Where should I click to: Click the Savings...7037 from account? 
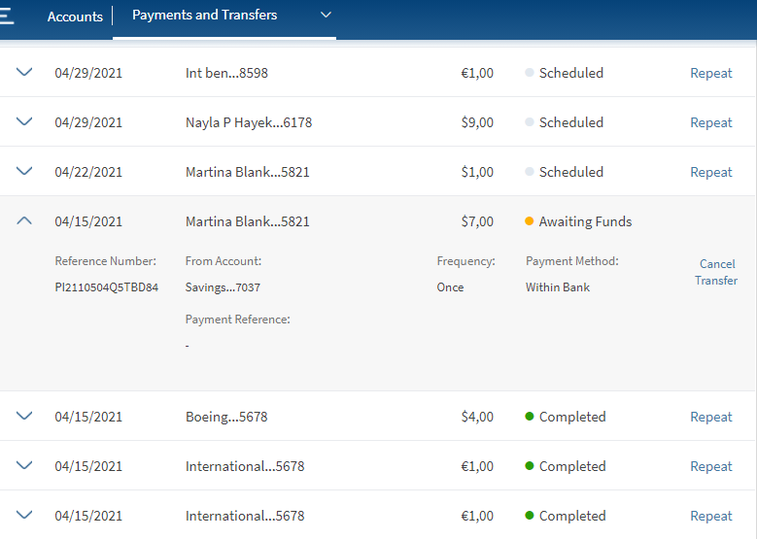(223, 287)
